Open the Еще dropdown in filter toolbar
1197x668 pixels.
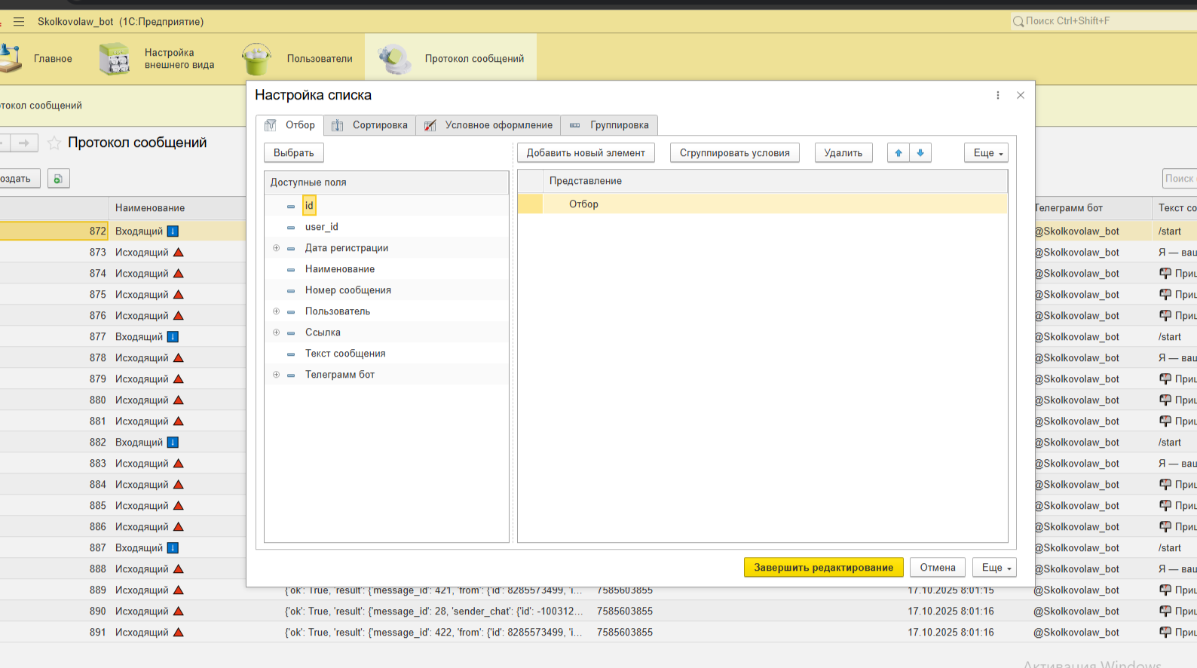[986, 153]
